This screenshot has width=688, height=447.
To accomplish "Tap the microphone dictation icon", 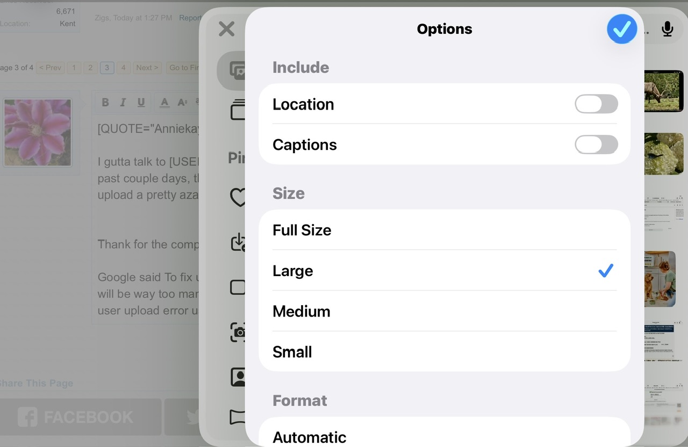I will (667, 29).
